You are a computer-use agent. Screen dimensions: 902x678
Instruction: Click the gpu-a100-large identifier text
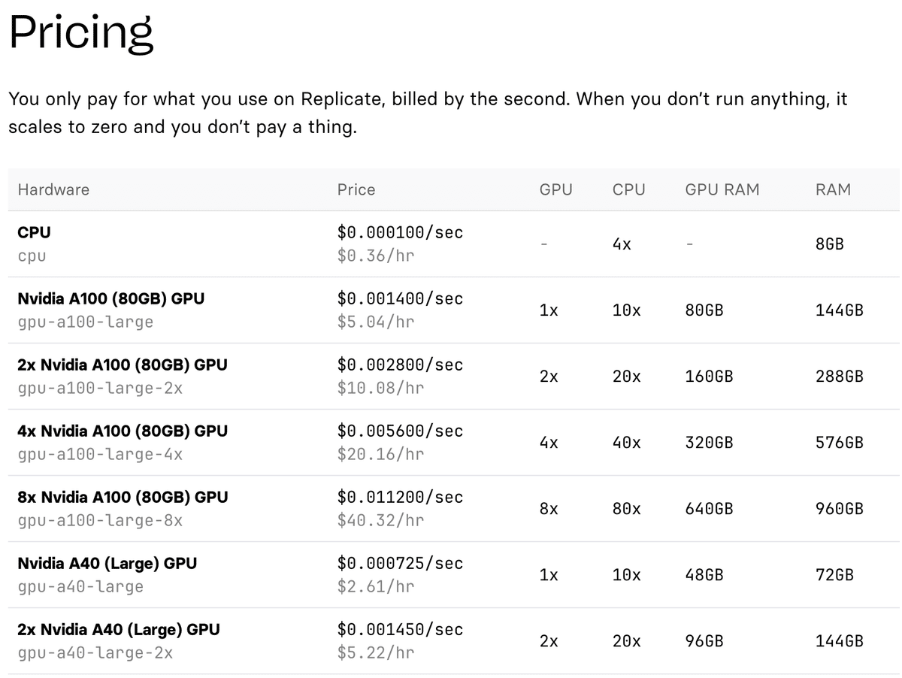(85, 322)
